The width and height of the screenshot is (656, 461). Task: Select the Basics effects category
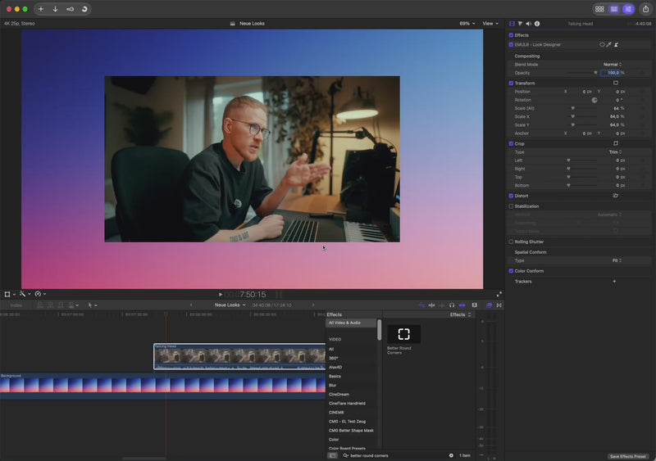point(335,376)
